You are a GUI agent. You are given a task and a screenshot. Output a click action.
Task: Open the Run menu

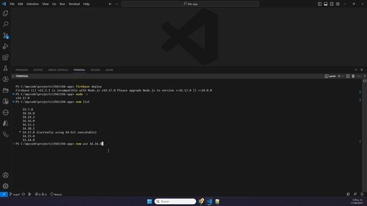pos(62,4)
